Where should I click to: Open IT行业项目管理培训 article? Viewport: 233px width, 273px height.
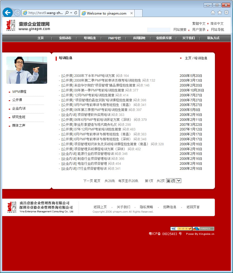[92, 169]
